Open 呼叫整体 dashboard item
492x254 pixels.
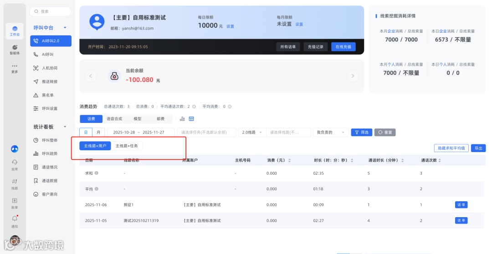(x=51, y=140)
